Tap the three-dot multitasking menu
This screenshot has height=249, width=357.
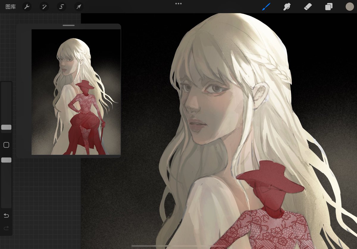coord(178,4)
